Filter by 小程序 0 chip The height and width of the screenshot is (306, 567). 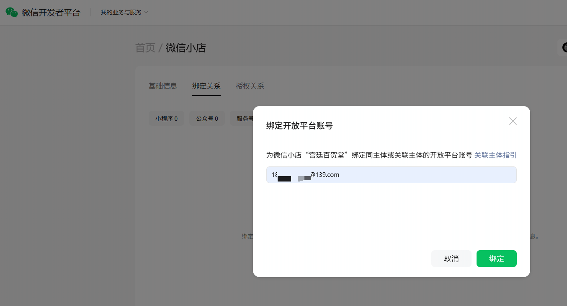pos(166,119)
